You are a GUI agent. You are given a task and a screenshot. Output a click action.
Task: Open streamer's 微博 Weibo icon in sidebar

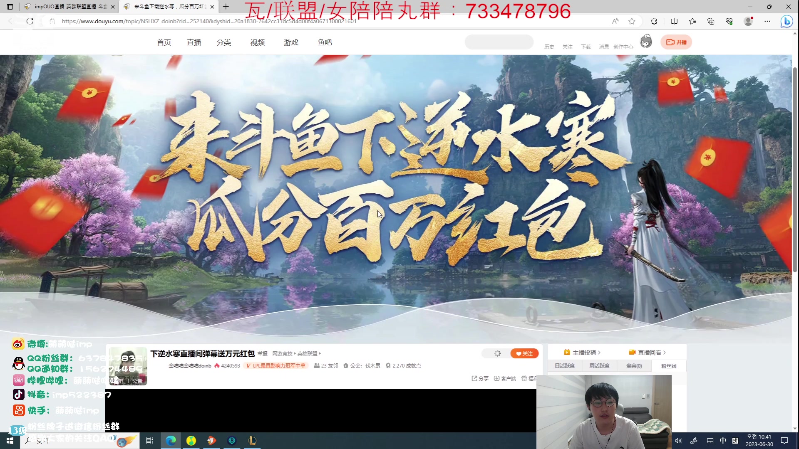tap(18, 344)
